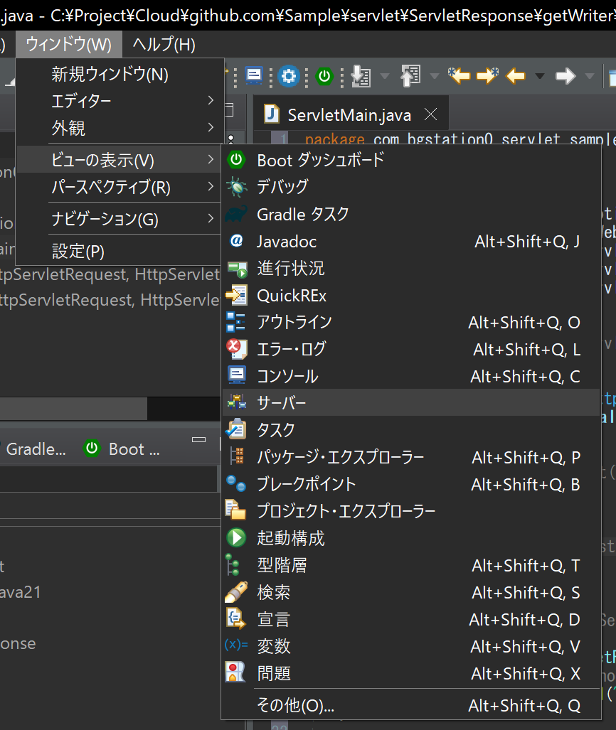Show the デバッグ view
The height and width of the screenshot is (730, 616).
point(411,187)
